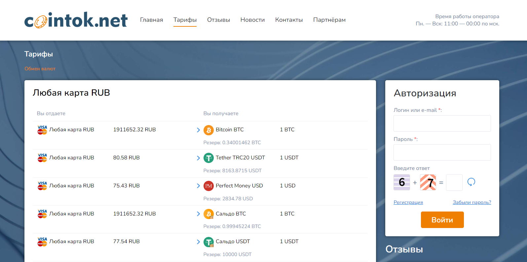Focus the Пароль input field
Viewport: 527px width, 262px height.
442,152
